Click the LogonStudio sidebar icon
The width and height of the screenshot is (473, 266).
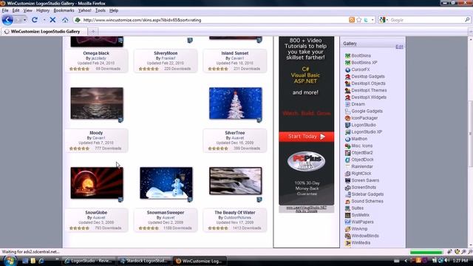click(x=347, y=125)
